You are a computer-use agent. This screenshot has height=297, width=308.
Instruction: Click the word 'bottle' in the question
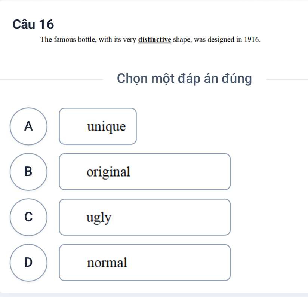(86, 40)
